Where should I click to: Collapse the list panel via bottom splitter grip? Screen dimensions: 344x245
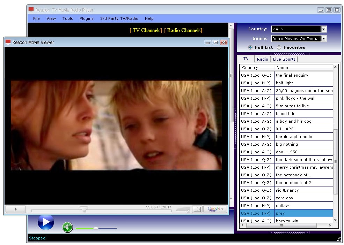pos(289,232)
